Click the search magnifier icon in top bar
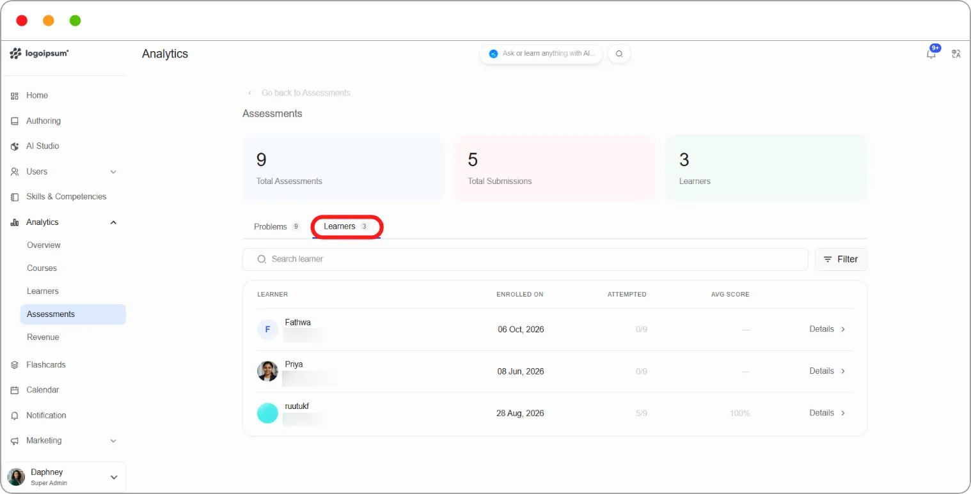This screenshot has height=494, width=971. (x=619, y=54)
